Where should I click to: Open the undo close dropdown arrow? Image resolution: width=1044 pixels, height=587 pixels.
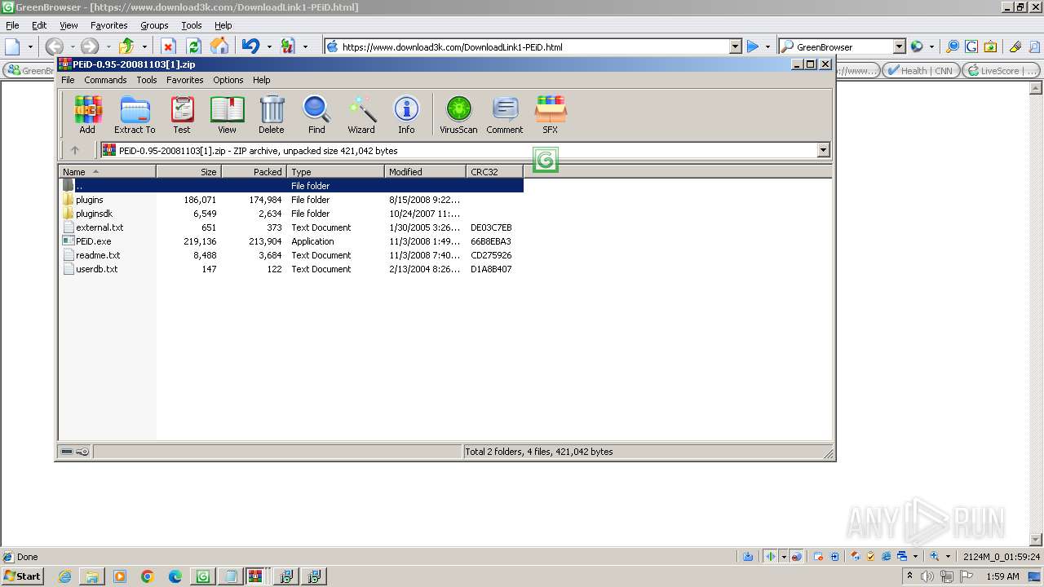[269, 46]
